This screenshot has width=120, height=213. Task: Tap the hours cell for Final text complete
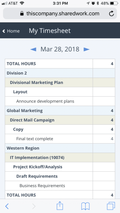(104, 139)
